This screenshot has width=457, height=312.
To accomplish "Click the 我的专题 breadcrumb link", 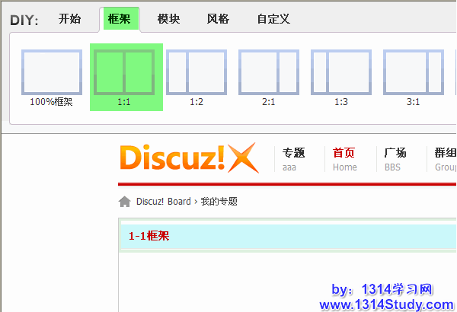I will [219, 202].
